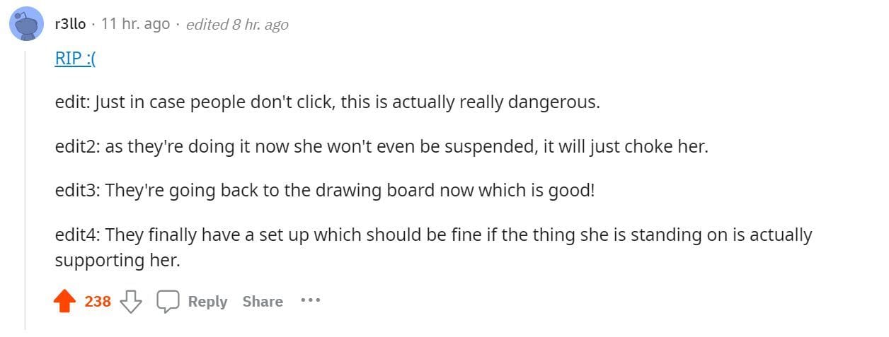
Task: Open the three-dot more options menu
Action: pyautogui.click(x=310, y=301)
